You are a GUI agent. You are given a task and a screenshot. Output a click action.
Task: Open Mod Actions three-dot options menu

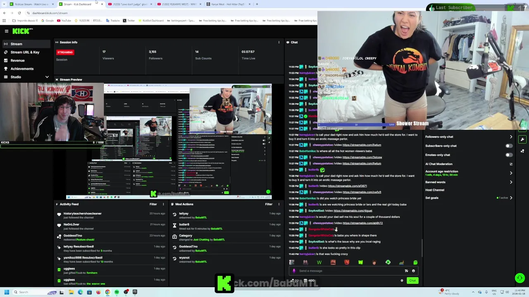coord(279,204)
